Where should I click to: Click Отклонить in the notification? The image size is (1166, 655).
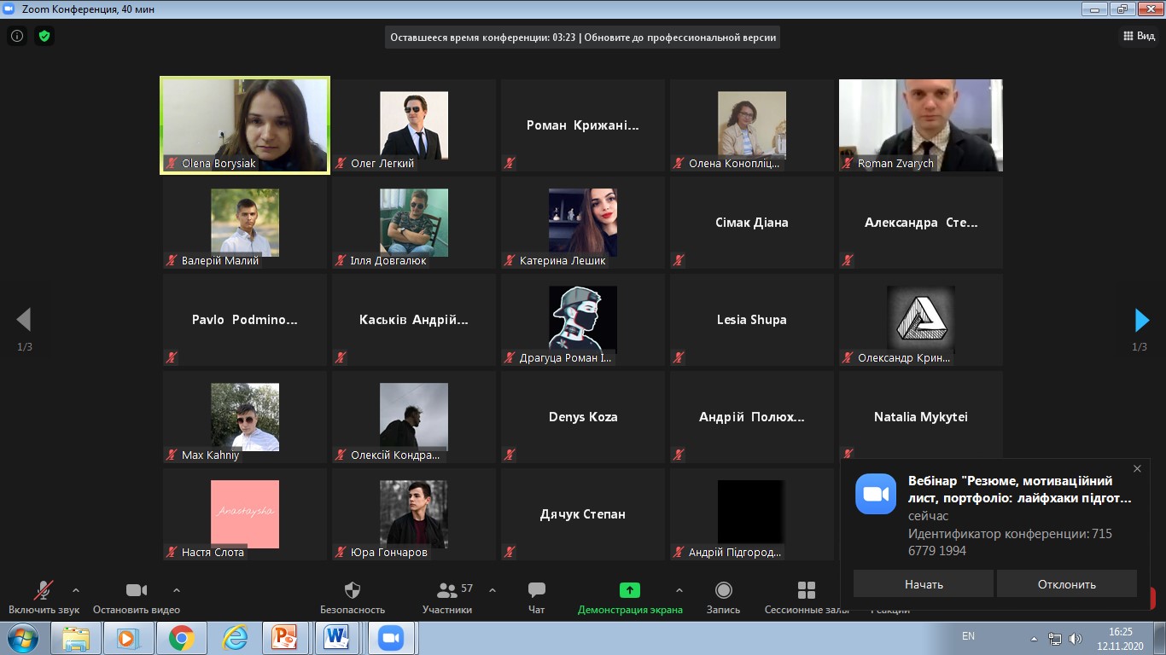click(x=1067, y=584)
